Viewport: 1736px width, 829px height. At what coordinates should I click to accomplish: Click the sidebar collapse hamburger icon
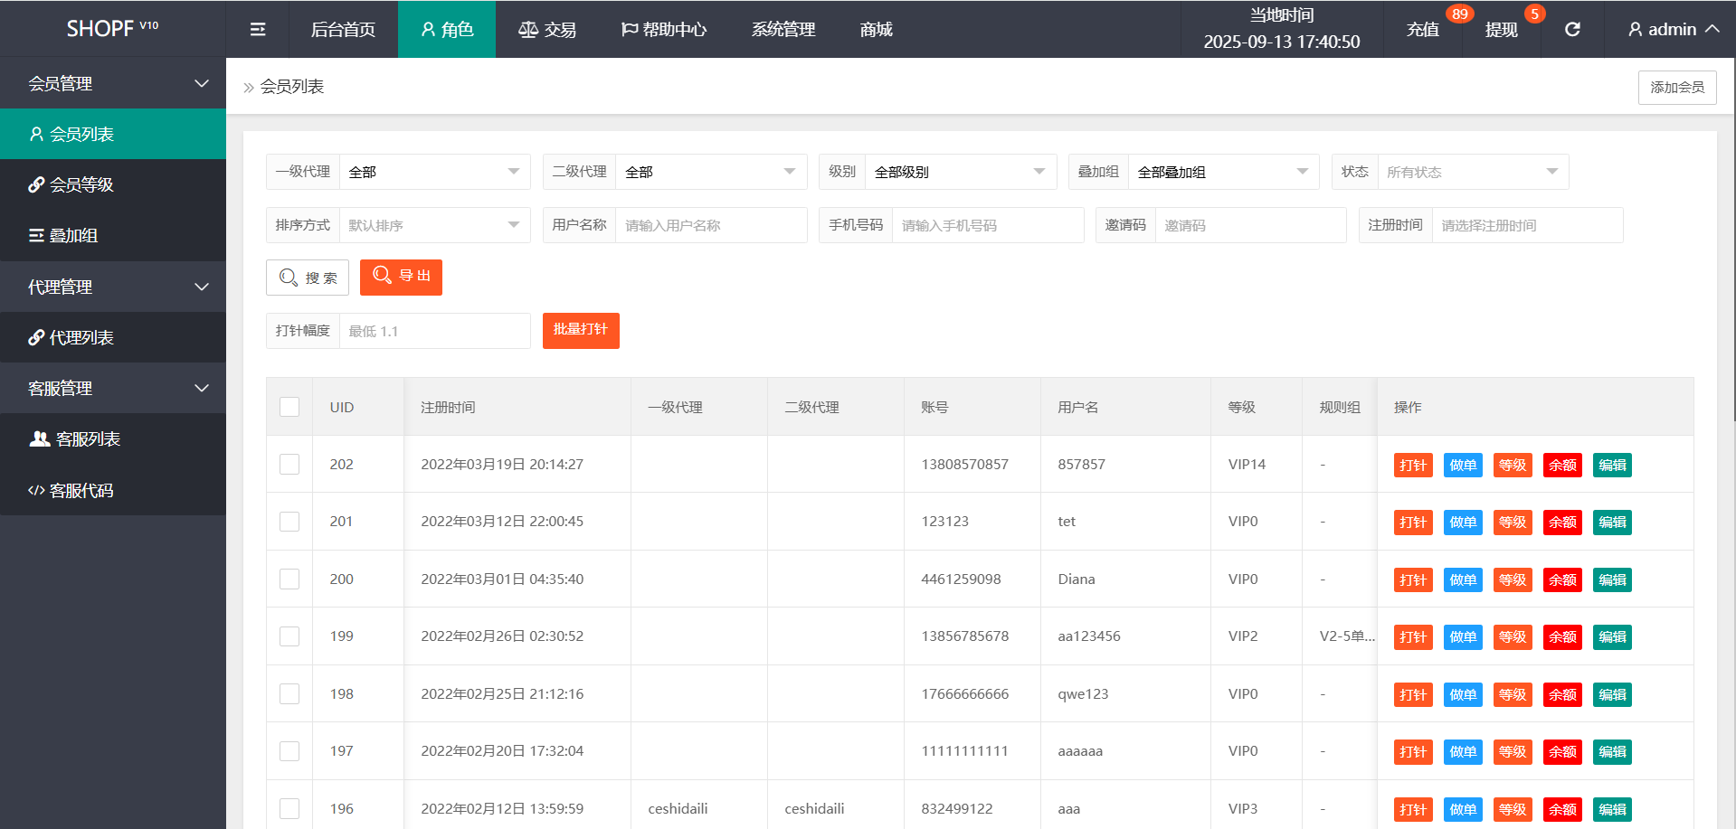click(x=258, y=30)
